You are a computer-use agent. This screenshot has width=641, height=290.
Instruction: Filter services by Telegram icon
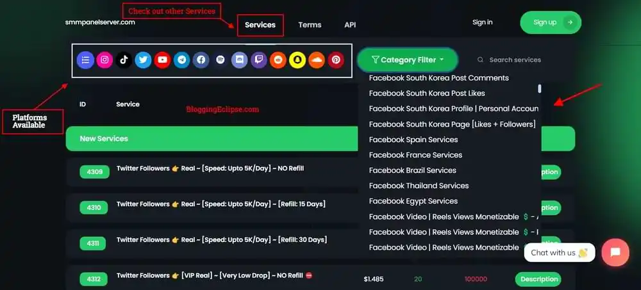point(181,60)
